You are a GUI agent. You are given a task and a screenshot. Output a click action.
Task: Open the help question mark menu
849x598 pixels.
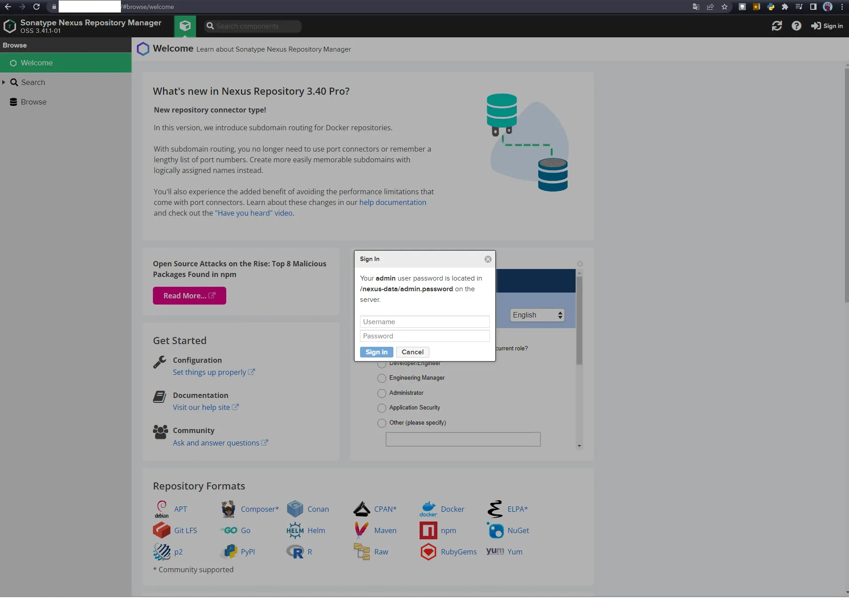click(796, 26)
